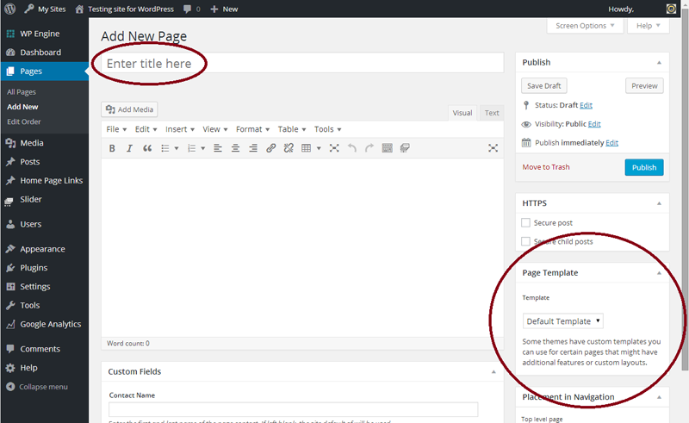The width and height of the screenshot is (689, 423).
Task: Open the Insert menu
Action: pos(180,129)
